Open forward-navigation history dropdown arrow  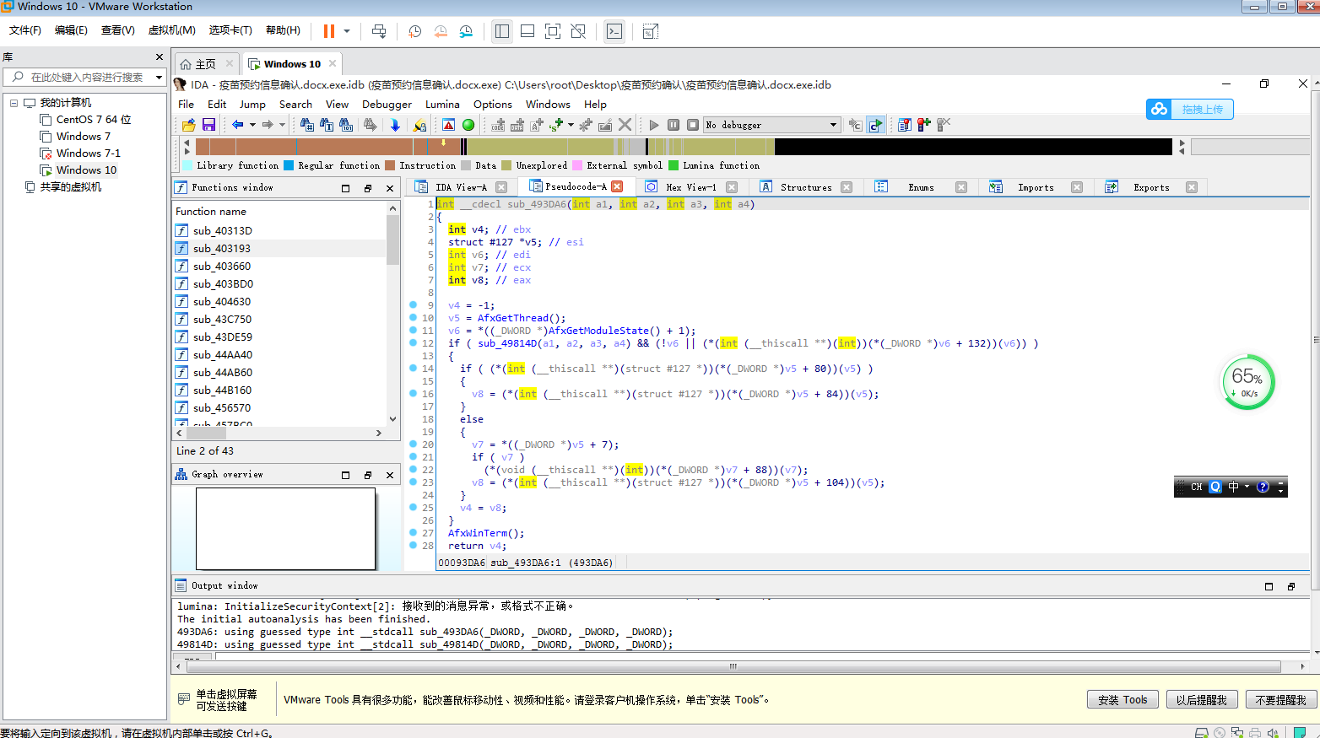(x=282, y=125)
